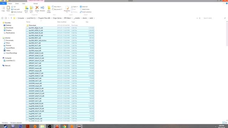The height and width of the screenshot is (128, 228).
Task: Click the New folder icon
Action: [x=49, y=8]
